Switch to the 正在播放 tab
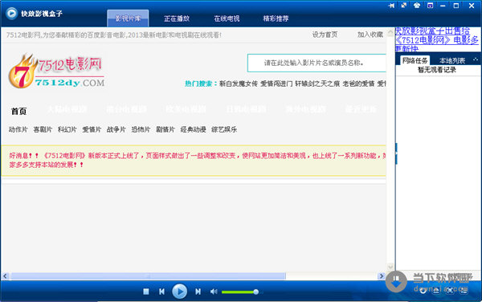Viewport: 482px width, 302px height. [x=177, y=18]
